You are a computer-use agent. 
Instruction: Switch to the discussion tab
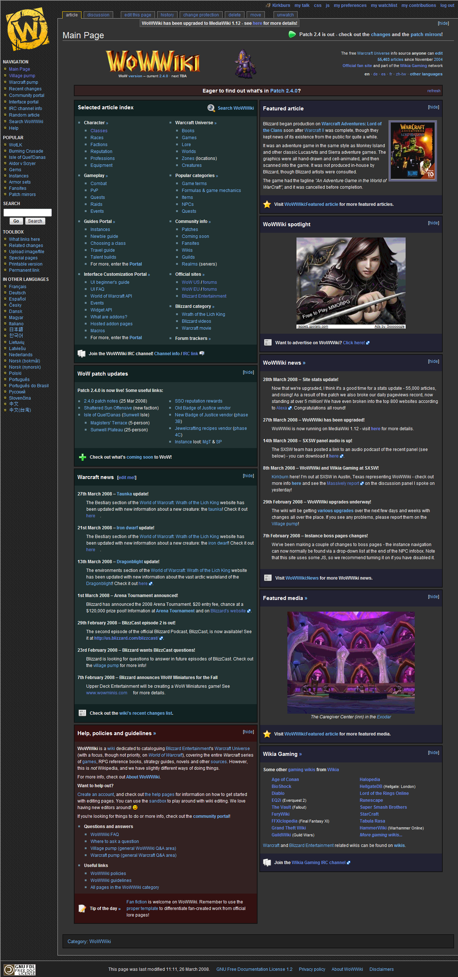point(98,15)
